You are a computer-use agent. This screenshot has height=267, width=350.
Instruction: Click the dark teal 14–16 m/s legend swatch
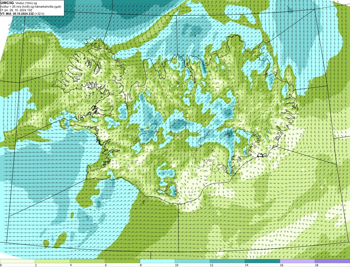pos(262,261)
